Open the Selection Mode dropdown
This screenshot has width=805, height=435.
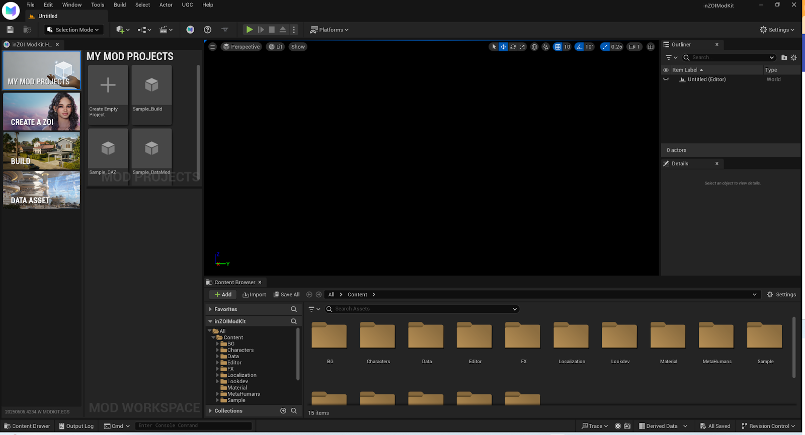click(73, 30)
